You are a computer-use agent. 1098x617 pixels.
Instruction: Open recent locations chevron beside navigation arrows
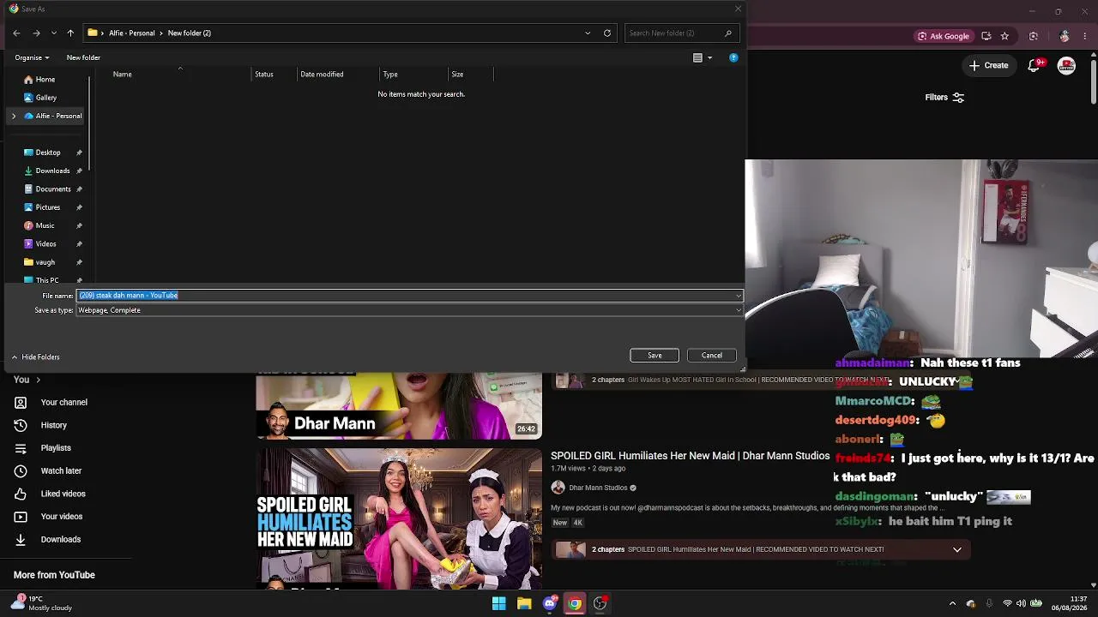(54, 33)
